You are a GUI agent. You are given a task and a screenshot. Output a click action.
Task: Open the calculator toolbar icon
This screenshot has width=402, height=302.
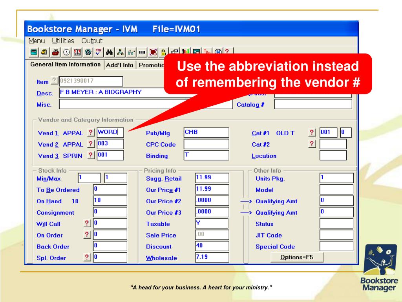[34, 52]
